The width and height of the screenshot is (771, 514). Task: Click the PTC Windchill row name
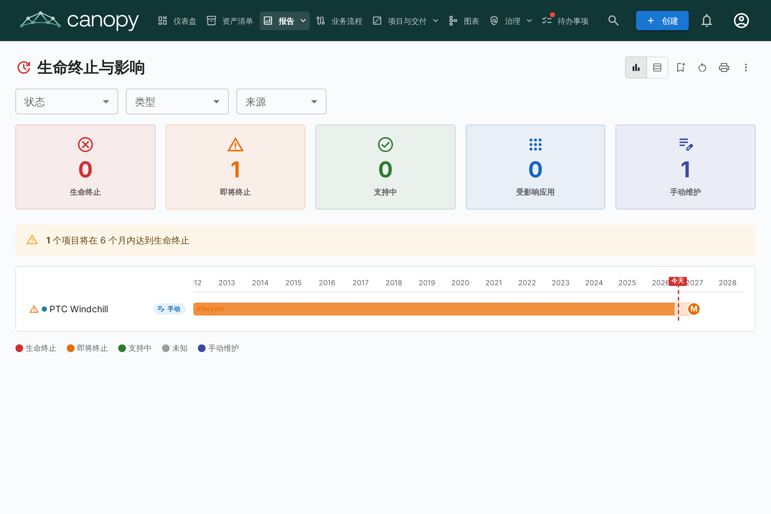point(79,309)
